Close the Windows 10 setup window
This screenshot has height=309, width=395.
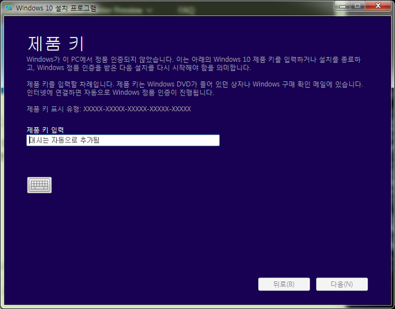[378, 6]
